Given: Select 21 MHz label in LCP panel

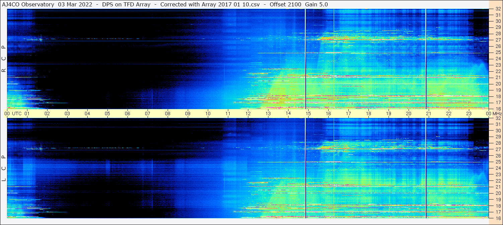Looking at the screenshot, I should coord(498,187).
